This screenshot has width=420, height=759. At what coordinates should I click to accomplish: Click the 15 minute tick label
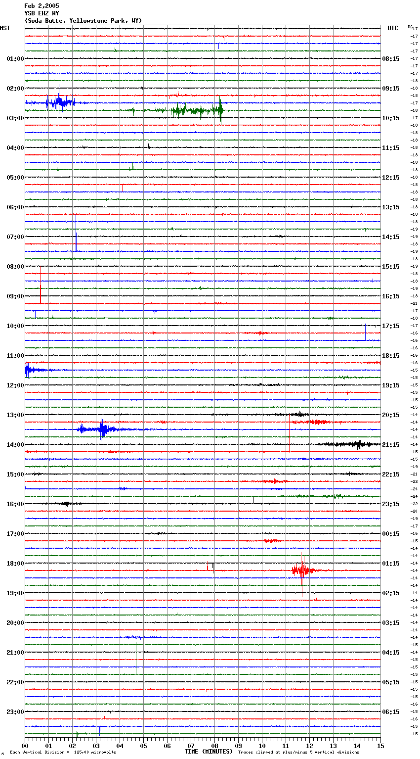380,745
